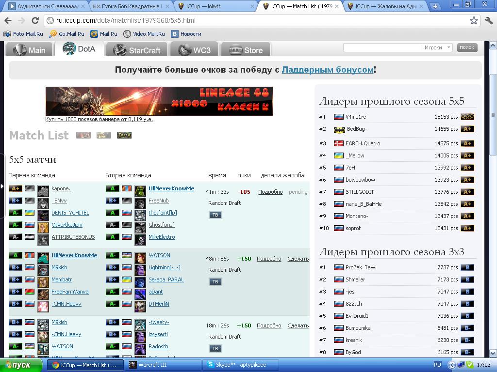Reload the current page

pyautogui.click(x=35, y=20)
